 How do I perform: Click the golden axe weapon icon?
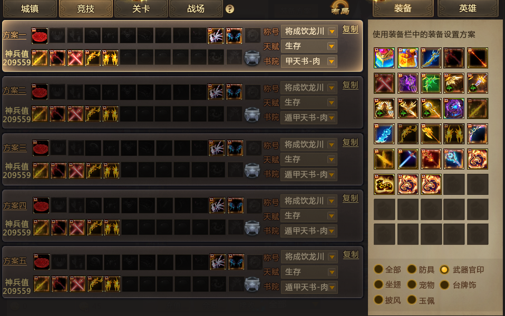[431, 134]
